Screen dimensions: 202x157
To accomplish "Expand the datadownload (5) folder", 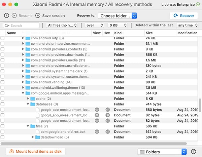I will tap(33, 137).
